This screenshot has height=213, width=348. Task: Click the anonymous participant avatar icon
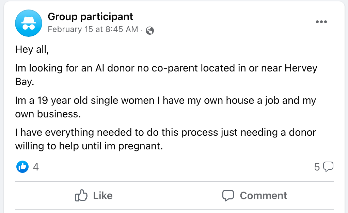(x=29, y=23)
